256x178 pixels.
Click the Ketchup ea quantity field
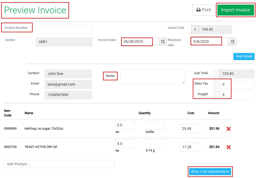point(125,125)
